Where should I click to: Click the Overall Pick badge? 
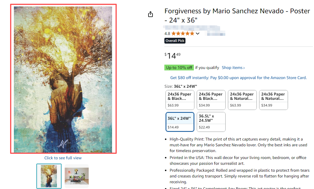(x=175, y=41)
